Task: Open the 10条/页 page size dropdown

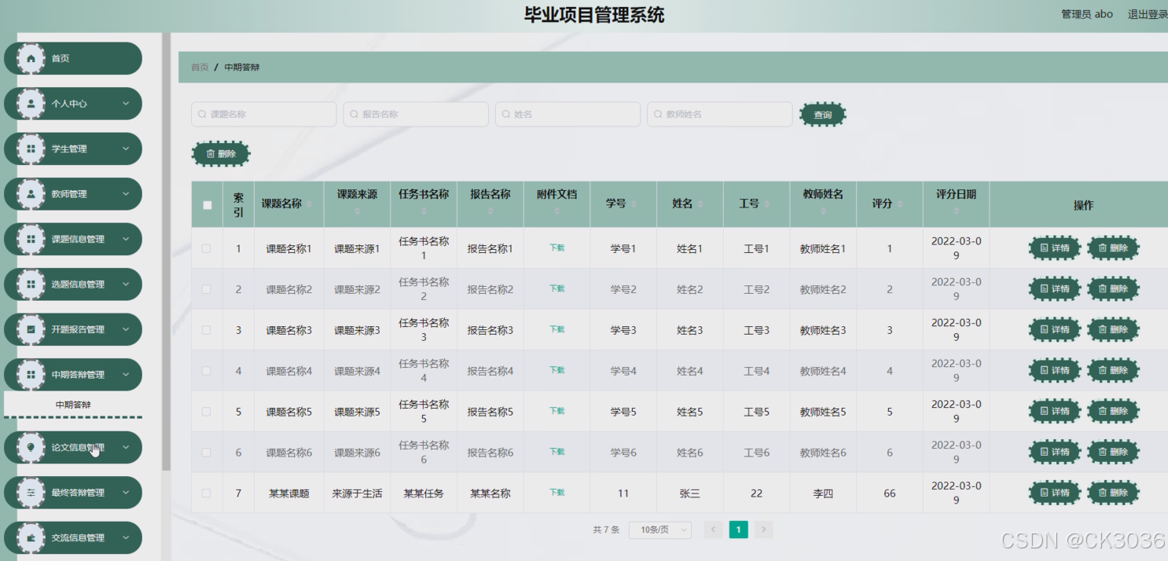Action: pos(660,530)
